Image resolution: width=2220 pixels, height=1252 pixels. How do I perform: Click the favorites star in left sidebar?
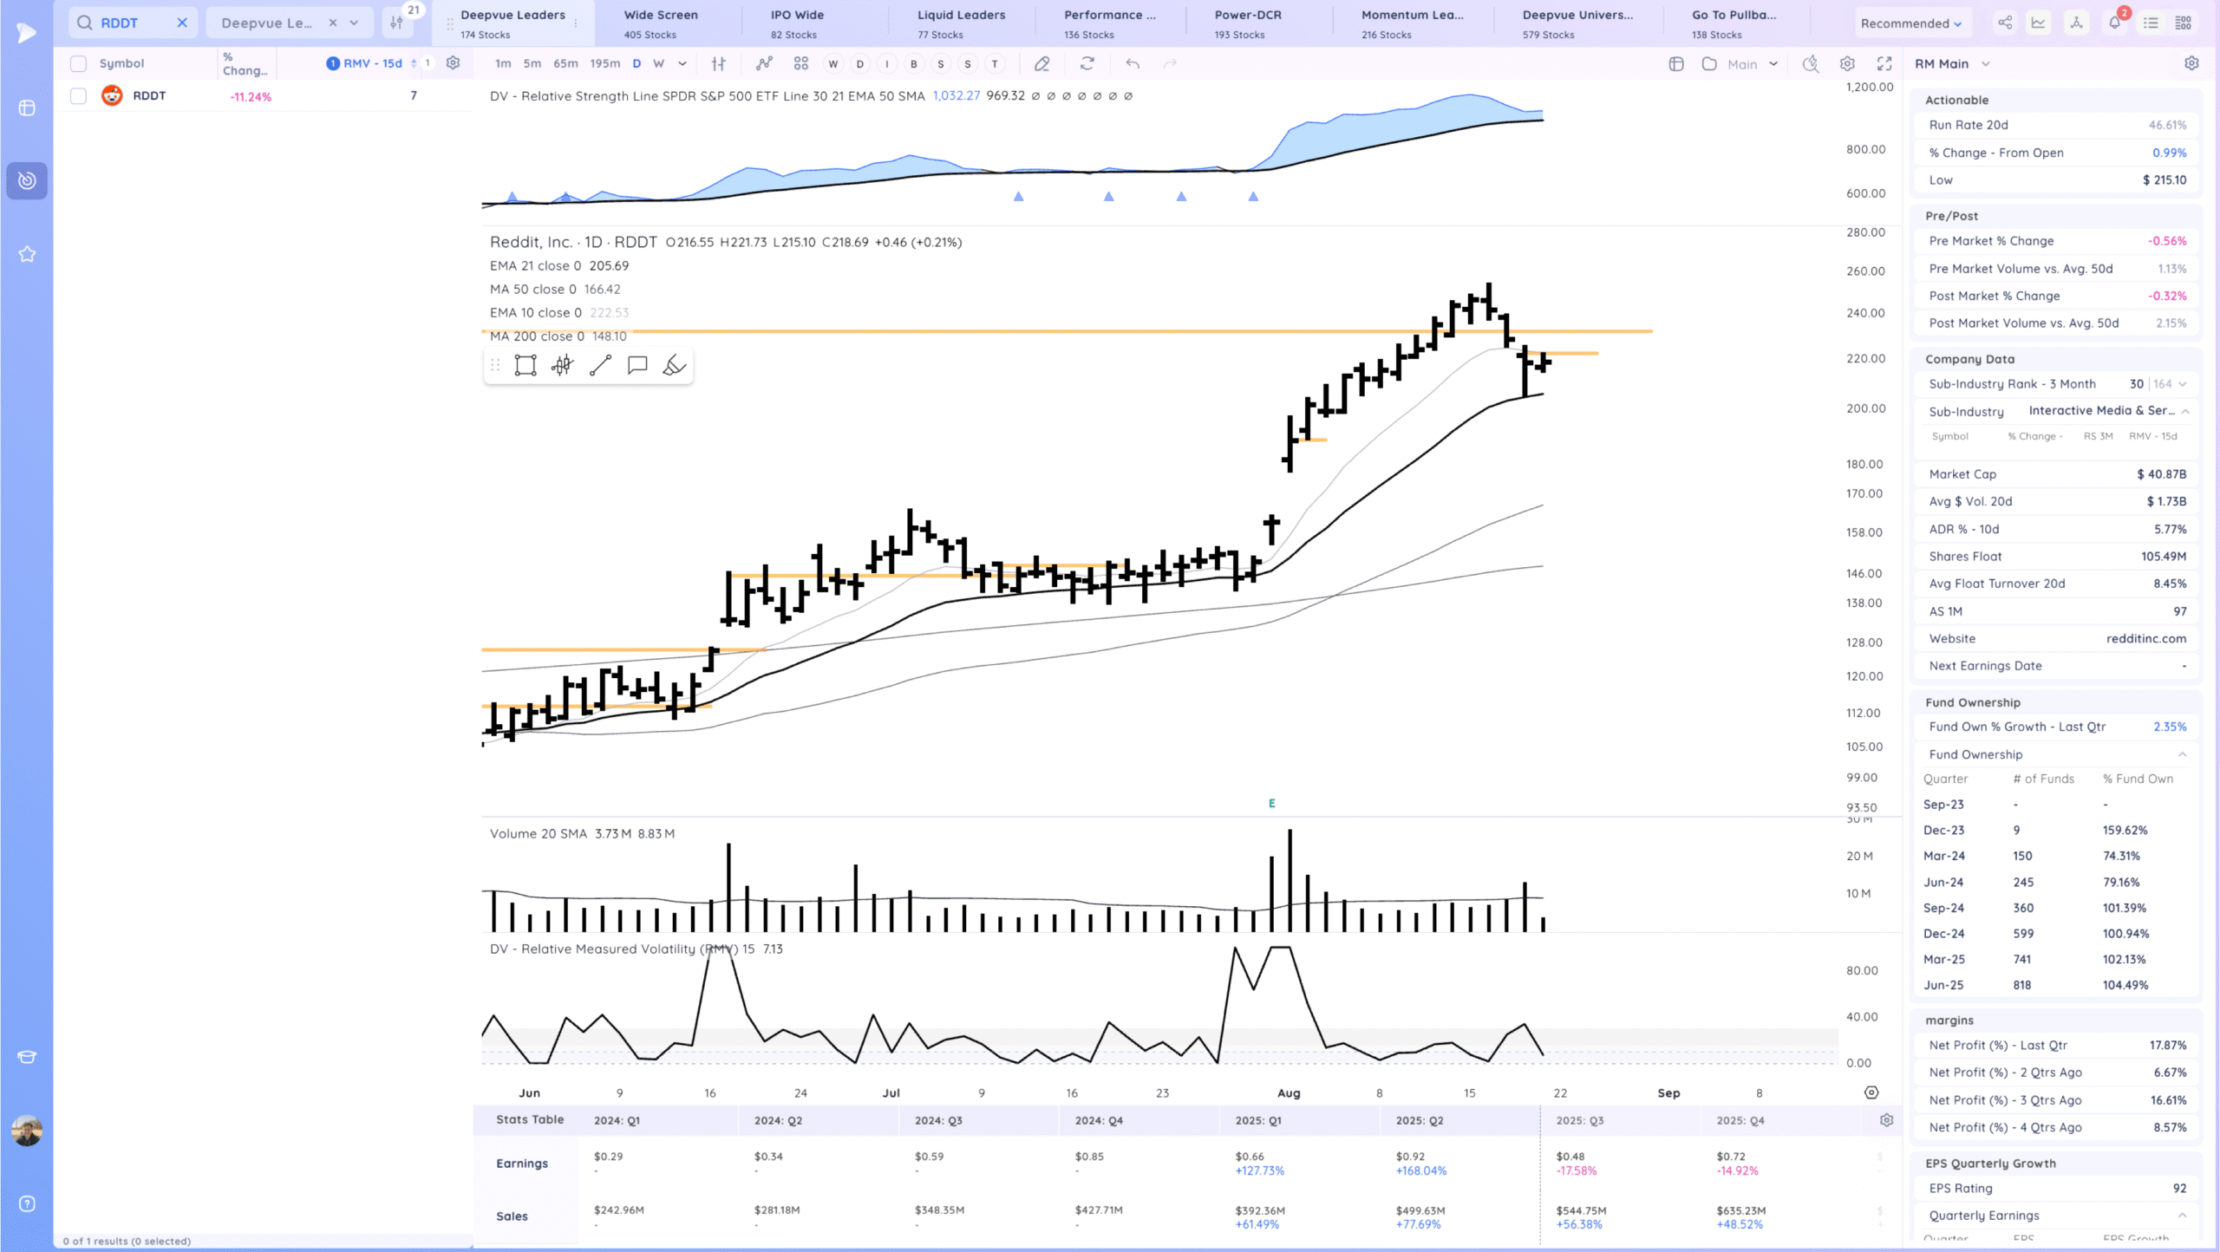(27, 254)
